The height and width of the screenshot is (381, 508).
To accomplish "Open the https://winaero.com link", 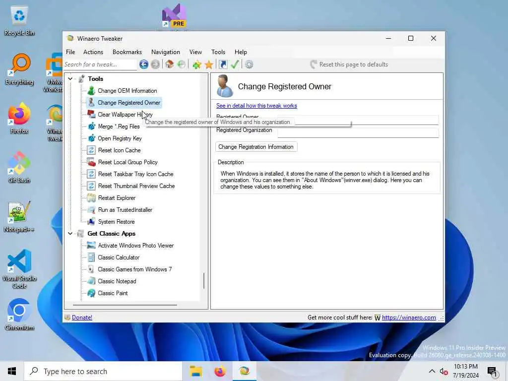I will point(409,317).
